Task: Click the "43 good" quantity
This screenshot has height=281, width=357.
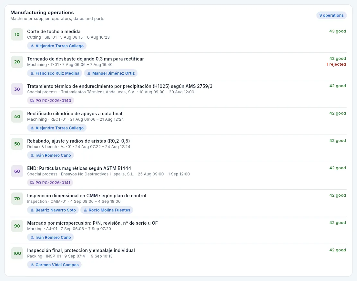Action: (337, 31)
